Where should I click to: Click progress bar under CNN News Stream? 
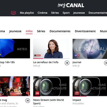click(51, 96)
